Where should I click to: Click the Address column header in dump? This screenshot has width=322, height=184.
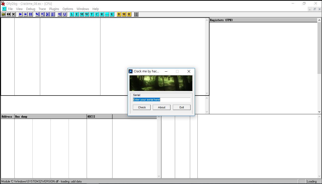pyautogui.click(x=8, y=117)
